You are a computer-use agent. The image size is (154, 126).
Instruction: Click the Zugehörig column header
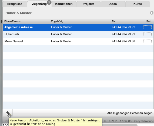pos(57,21)
